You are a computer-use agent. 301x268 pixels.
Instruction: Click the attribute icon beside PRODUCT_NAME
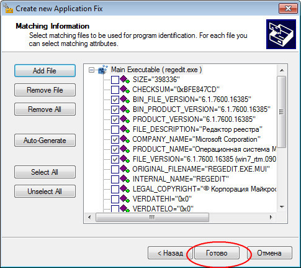(x=125, y=149)
